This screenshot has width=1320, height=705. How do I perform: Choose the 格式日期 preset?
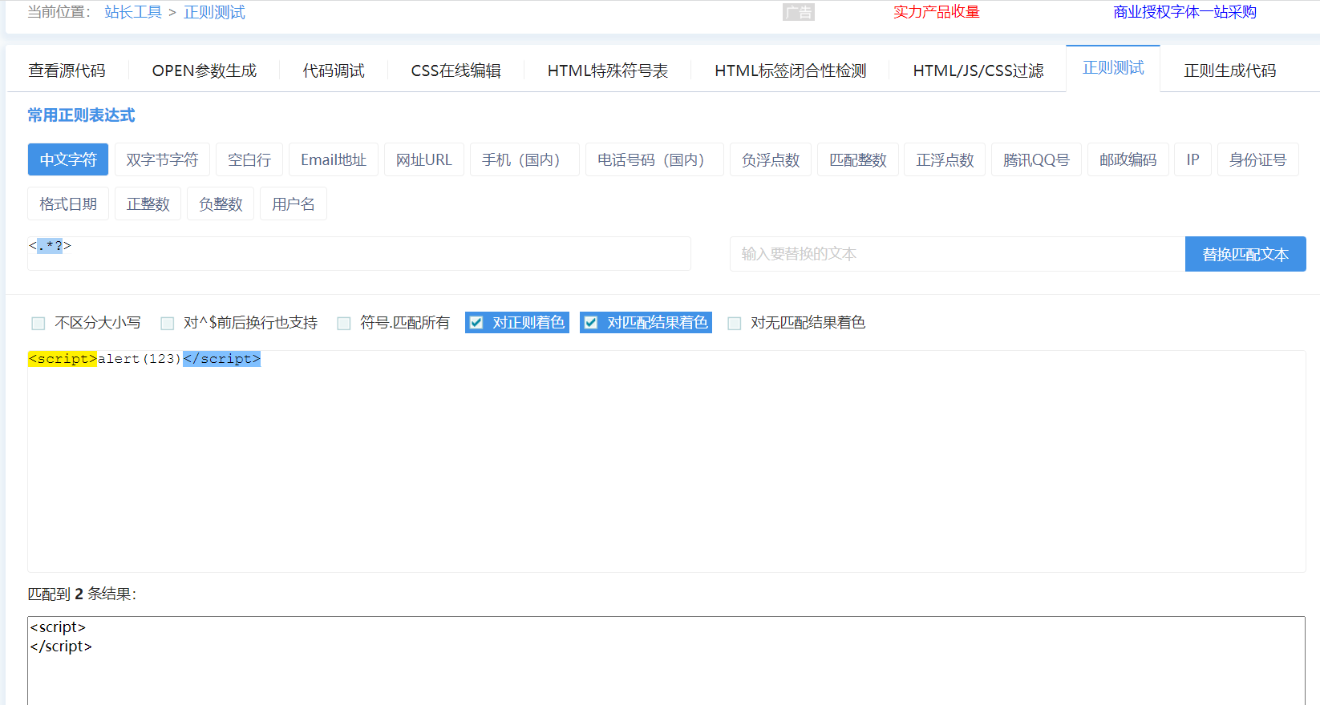click(x=68, y=203)
